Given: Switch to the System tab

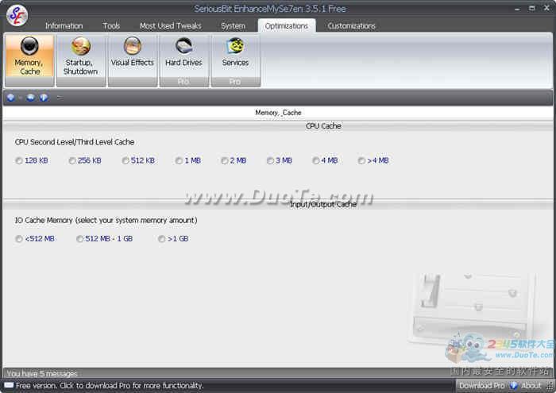Looking at the screenshot, I should (233, 26).
